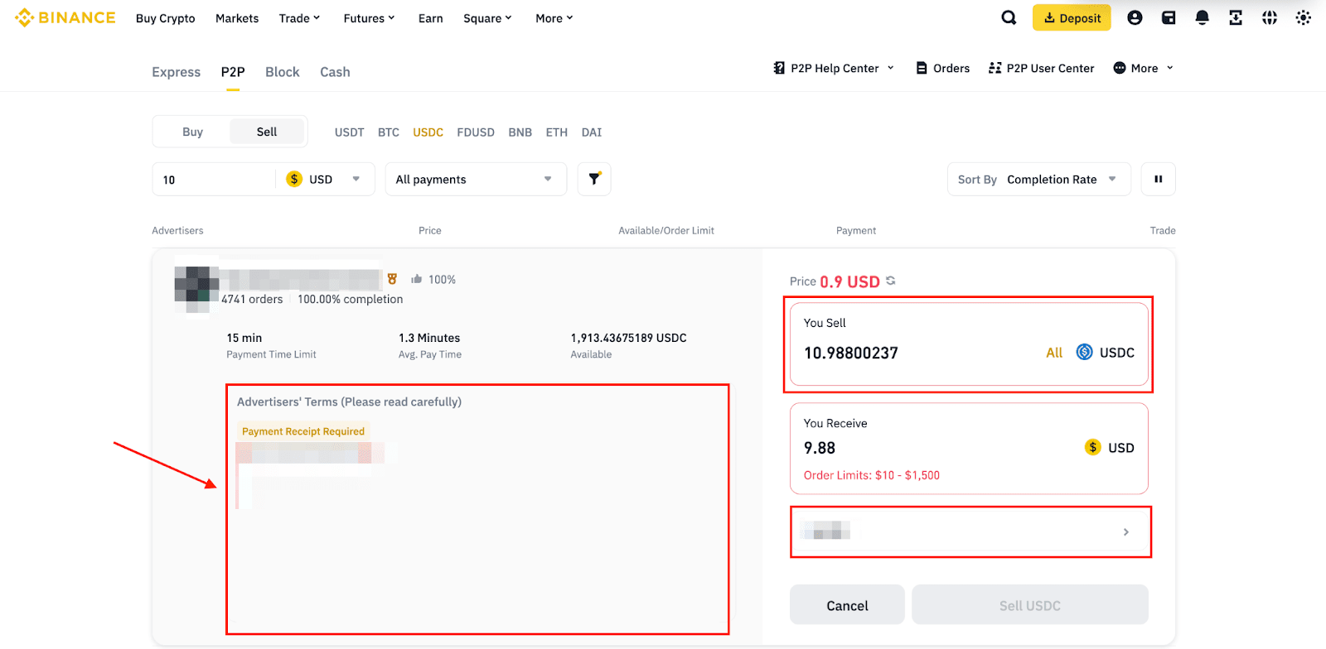Expand the top More menu dropdown
1326x649 pixels.
click(x=554, y=18)
